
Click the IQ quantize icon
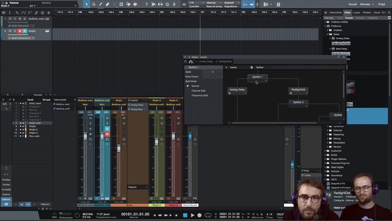click(x=184, y=4)
